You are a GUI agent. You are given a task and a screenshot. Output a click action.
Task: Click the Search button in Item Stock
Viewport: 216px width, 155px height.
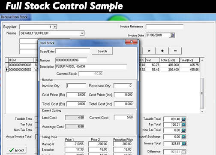coord(102,51)
